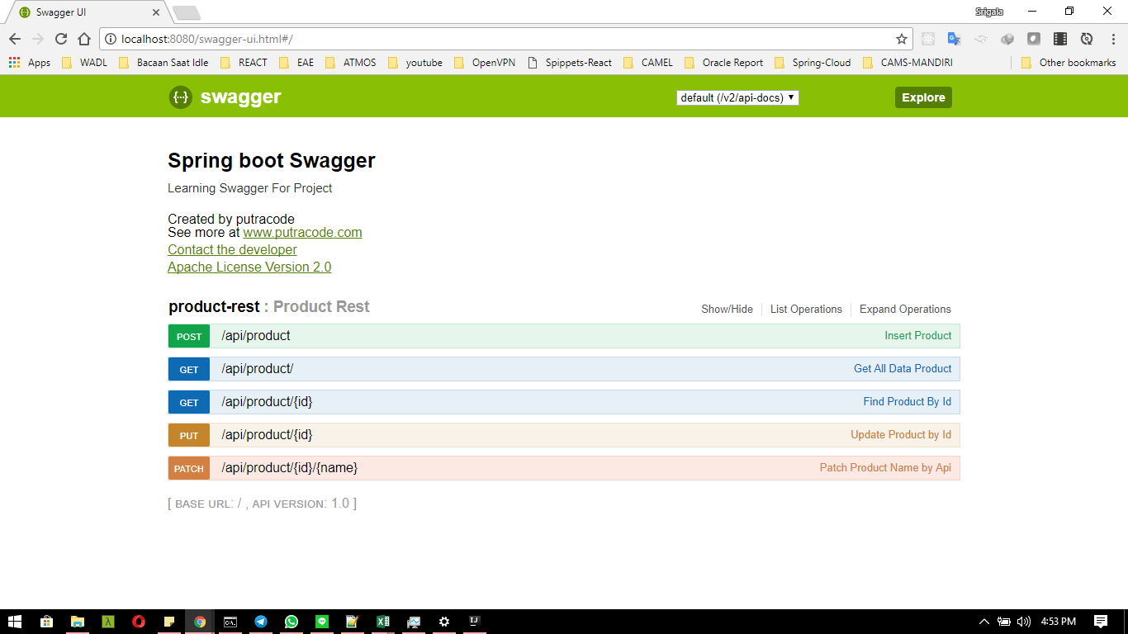
Task: Click the Explore button
Action: pos(923,97)
